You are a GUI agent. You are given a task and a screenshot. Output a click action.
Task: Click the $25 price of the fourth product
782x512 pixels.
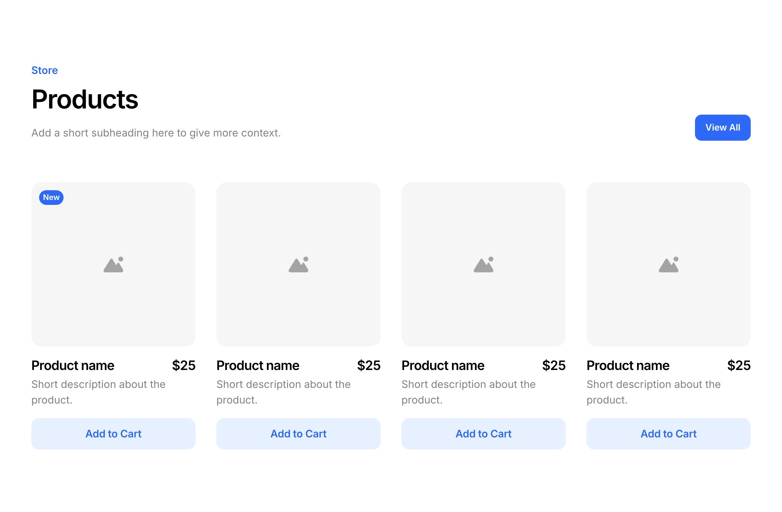pos(739,365)
